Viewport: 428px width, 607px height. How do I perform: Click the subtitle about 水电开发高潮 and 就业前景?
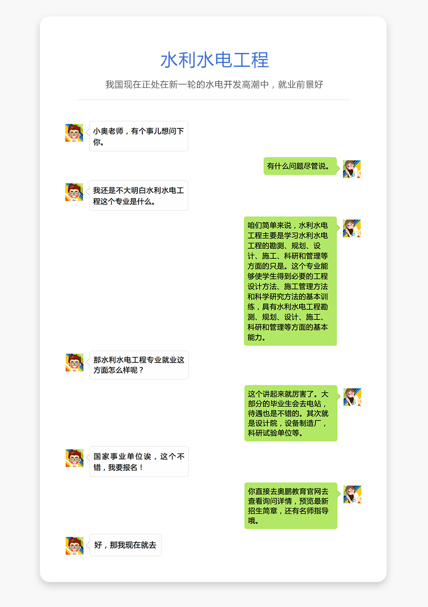click(x=214, y=85)
